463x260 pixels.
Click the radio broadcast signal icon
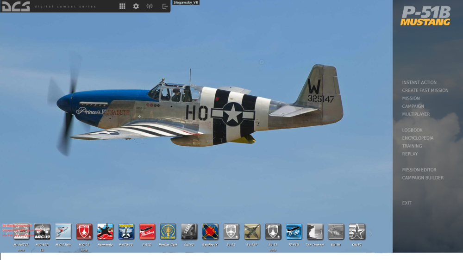150,6
